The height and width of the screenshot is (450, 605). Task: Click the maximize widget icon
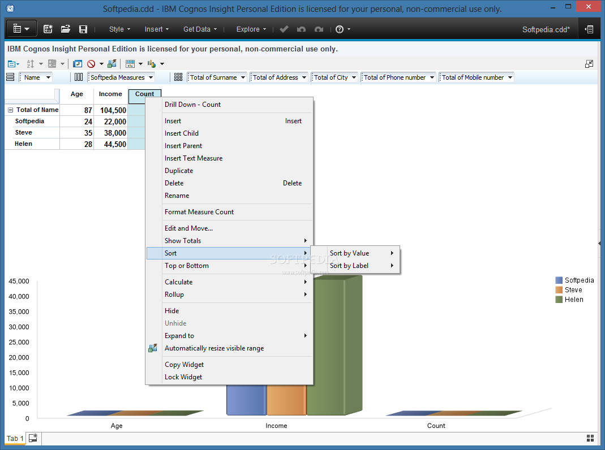coord(589,64)
